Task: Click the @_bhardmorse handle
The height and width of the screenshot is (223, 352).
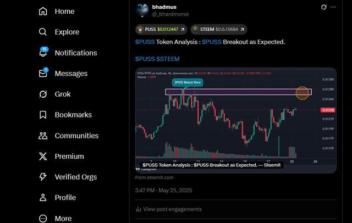Action: tap(170, 14)
